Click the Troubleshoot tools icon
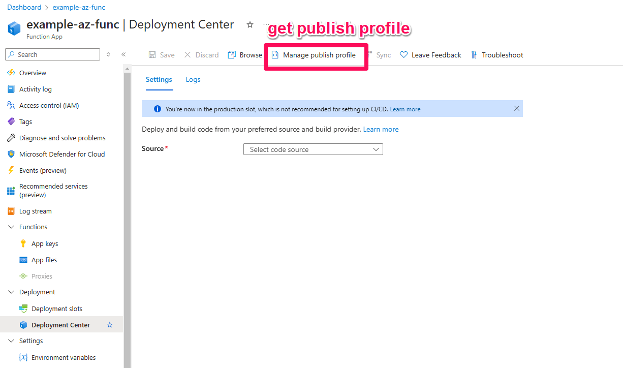623x368 pixels. (x=474, y=55)
